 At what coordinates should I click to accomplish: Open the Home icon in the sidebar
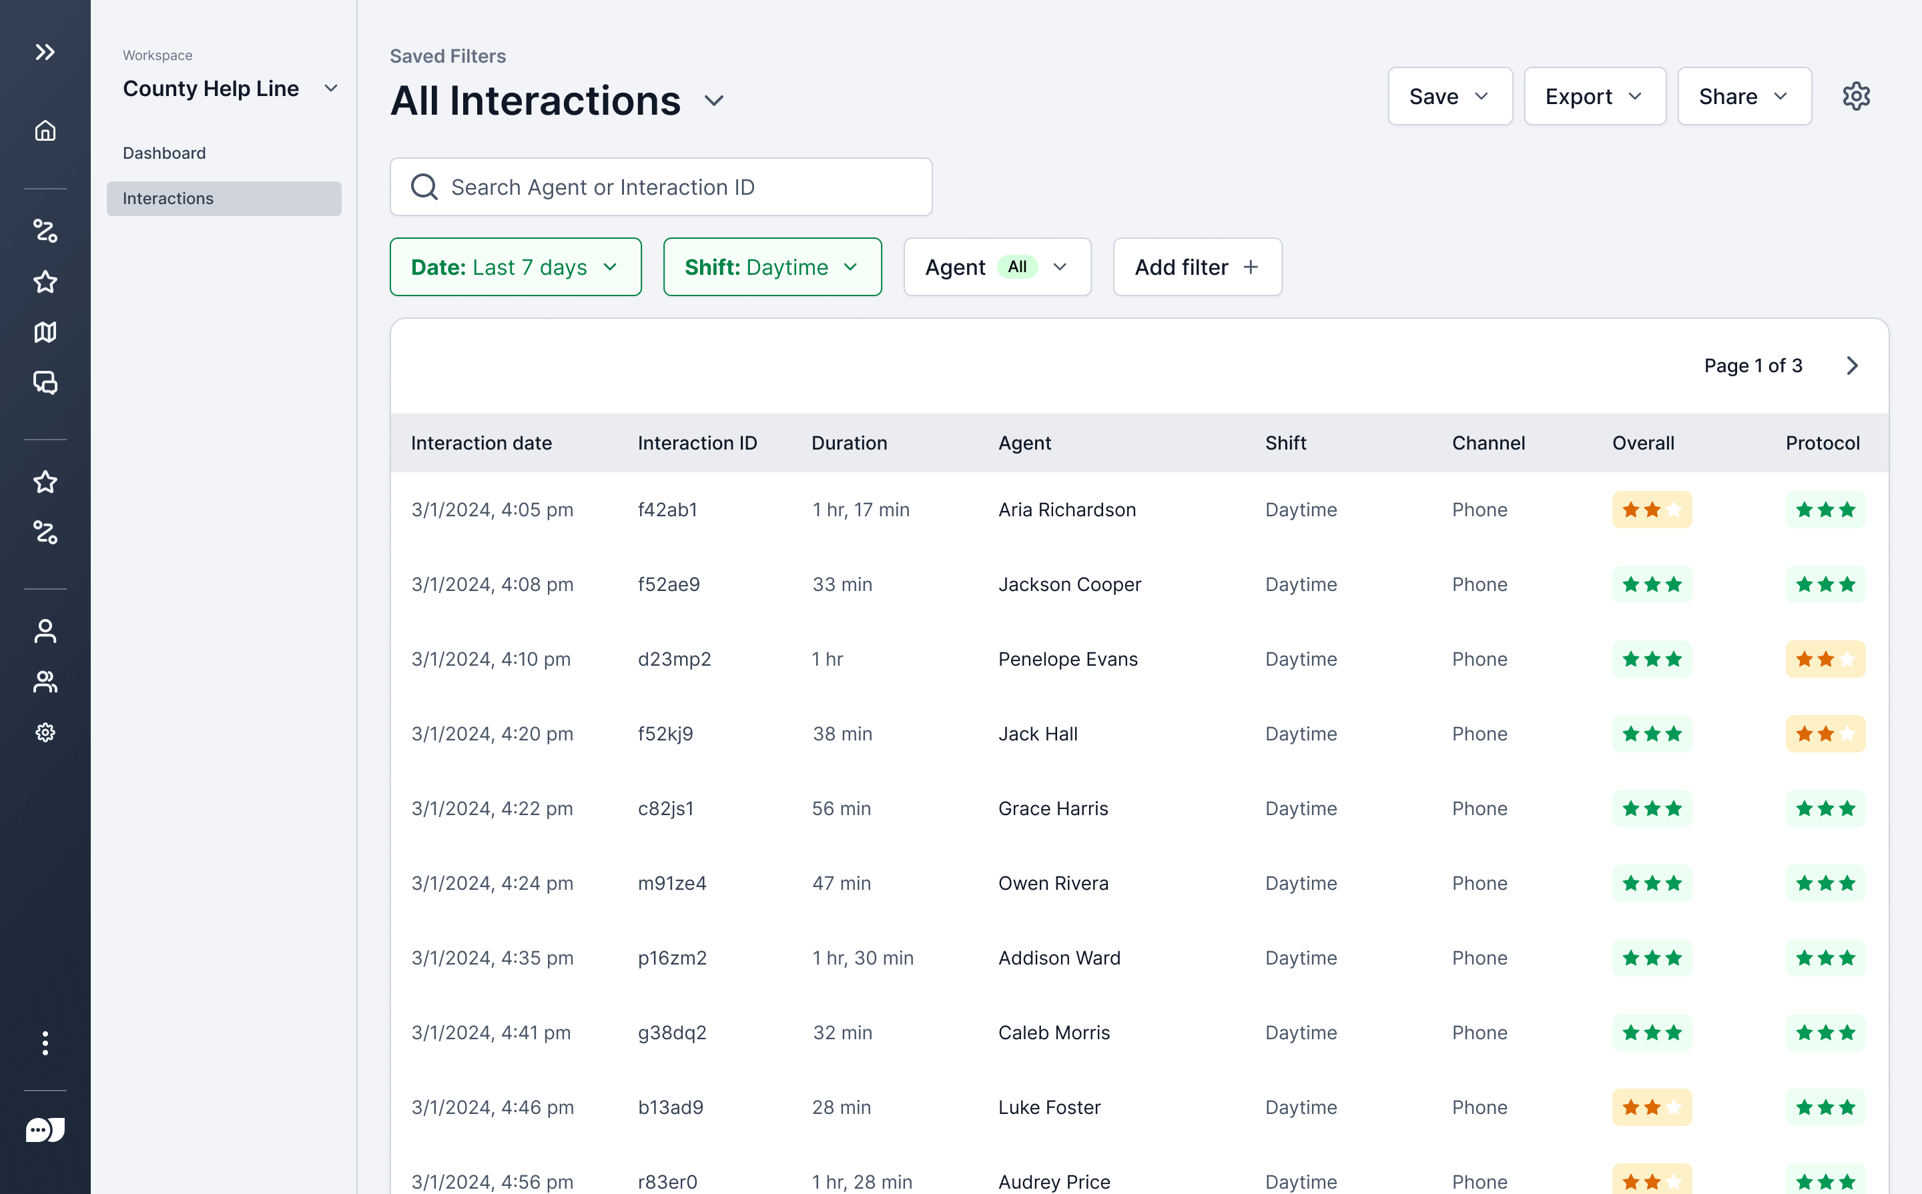(x=45, y=131)
